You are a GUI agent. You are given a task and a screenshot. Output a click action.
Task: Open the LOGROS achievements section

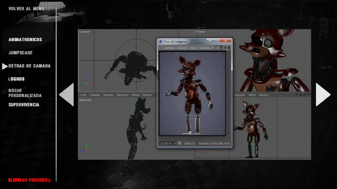pos(16,79)
